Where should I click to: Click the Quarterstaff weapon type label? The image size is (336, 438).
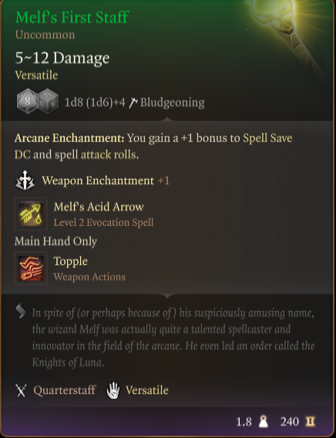click(x=65, y=390)
